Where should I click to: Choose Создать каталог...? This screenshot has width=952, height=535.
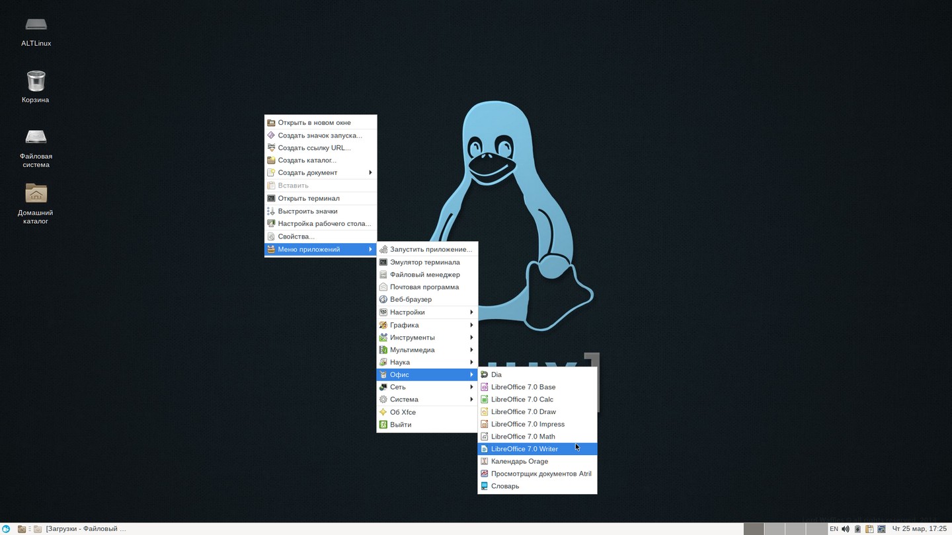[x=321, y=160]
